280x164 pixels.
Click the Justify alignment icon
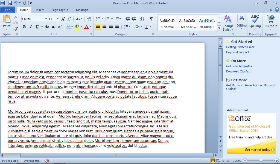point(117,27)
